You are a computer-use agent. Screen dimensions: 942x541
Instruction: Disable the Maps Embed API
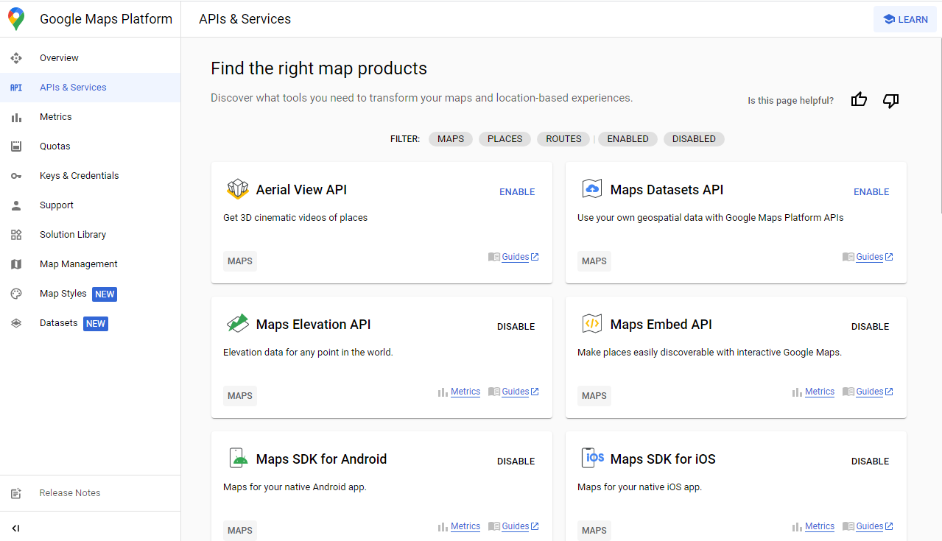click(x=870, y=327)
